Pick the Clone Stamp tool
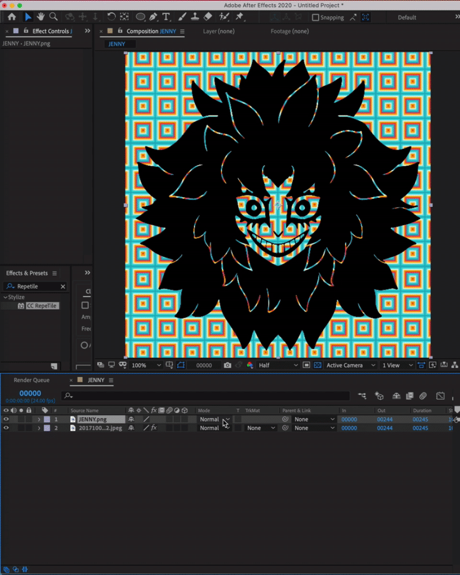 195,17
